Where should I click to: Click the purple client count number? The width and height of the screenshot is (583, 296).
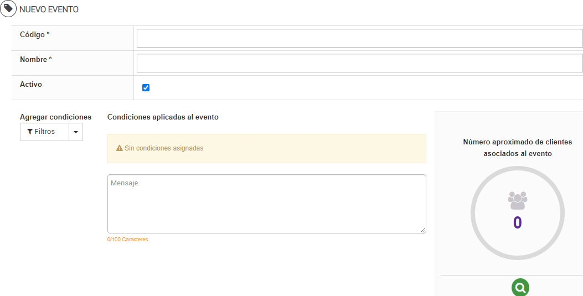coord(518,222)
